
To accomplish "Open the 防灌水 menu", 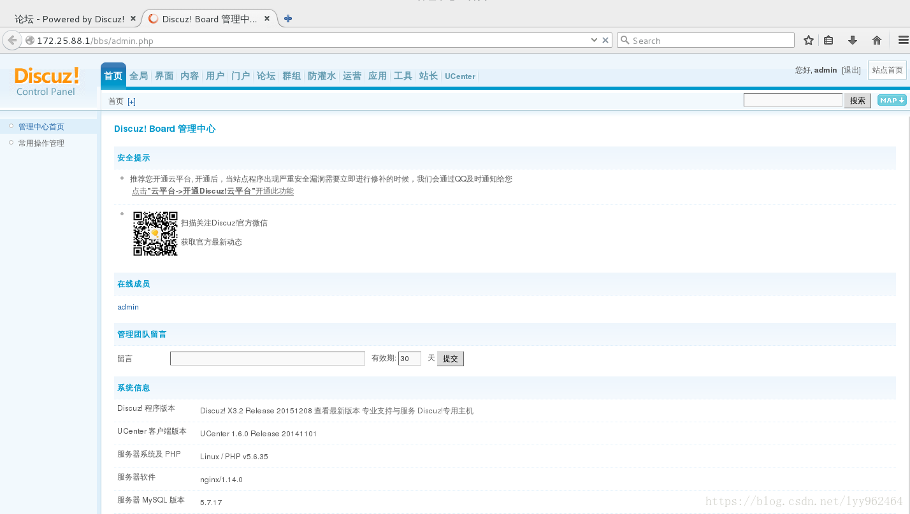I will click(322, 76).
